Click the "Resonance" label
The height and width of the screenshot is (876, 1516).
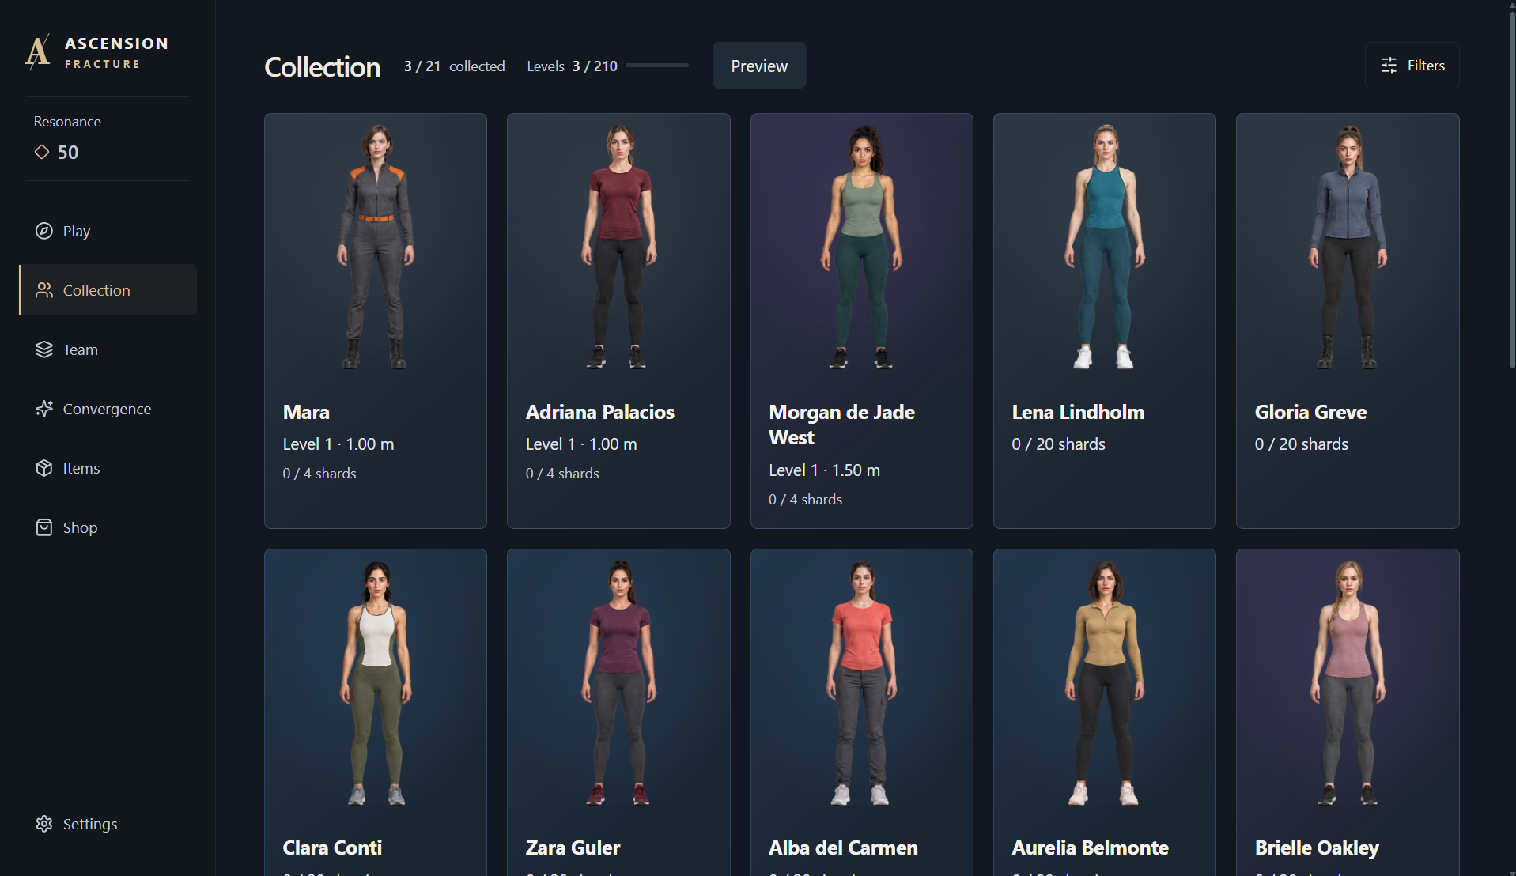click(x=67, y=122)
